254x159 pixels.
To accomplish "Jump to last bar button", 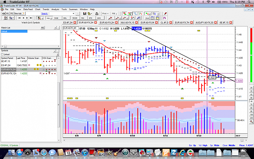I will point(31,18).
